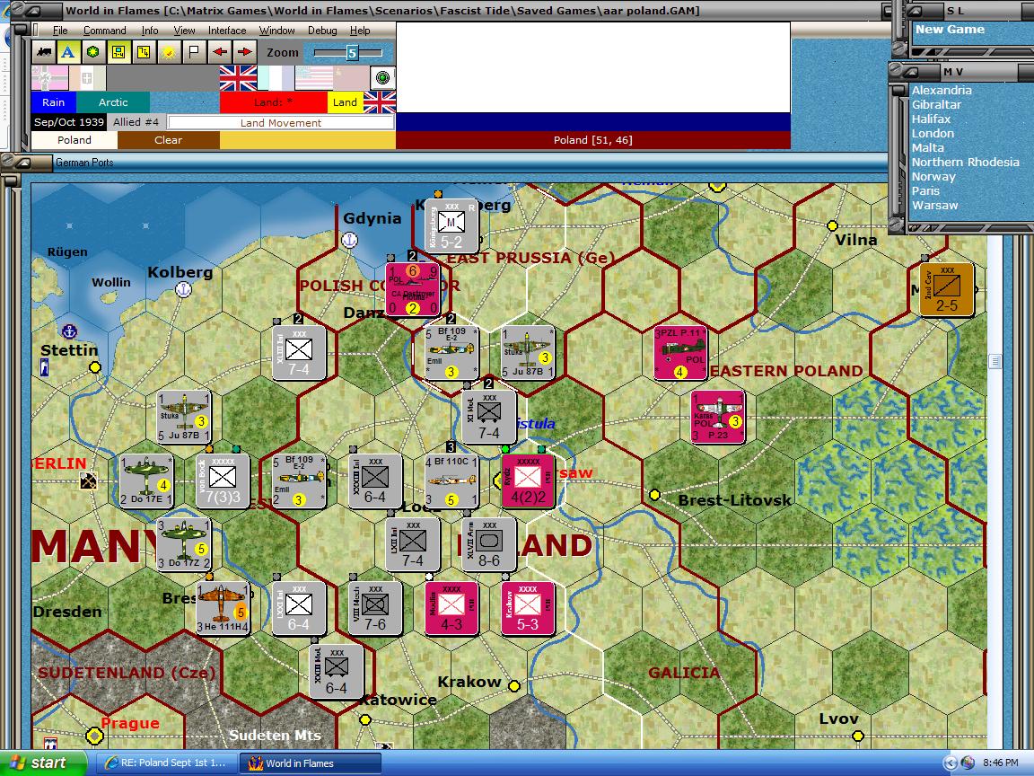Screen dimensions: 1034x776
Task: Select the von Bock 7(3)3 HQ unit
Action: [x=223, y=481]
